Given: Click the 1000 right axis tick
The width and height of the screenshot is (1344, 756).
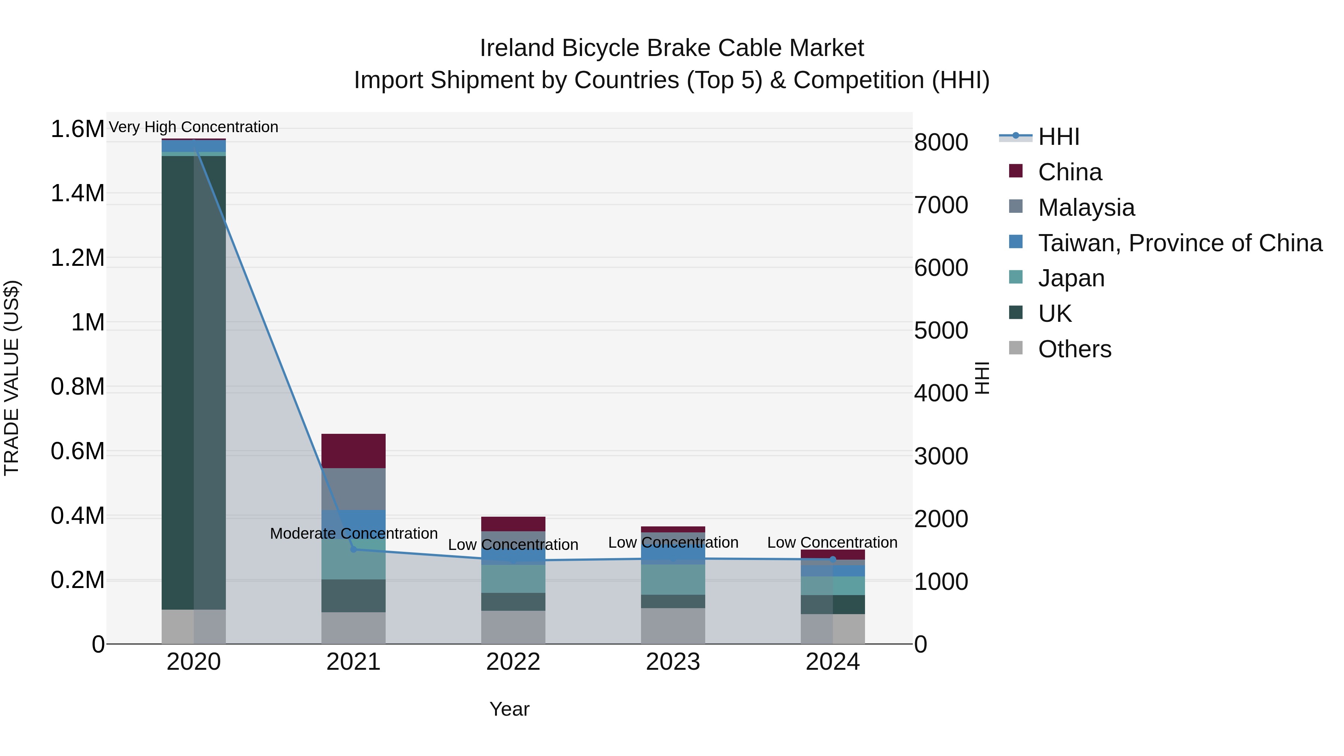Looking at the screenshot, I should click(x=941, y=581).
